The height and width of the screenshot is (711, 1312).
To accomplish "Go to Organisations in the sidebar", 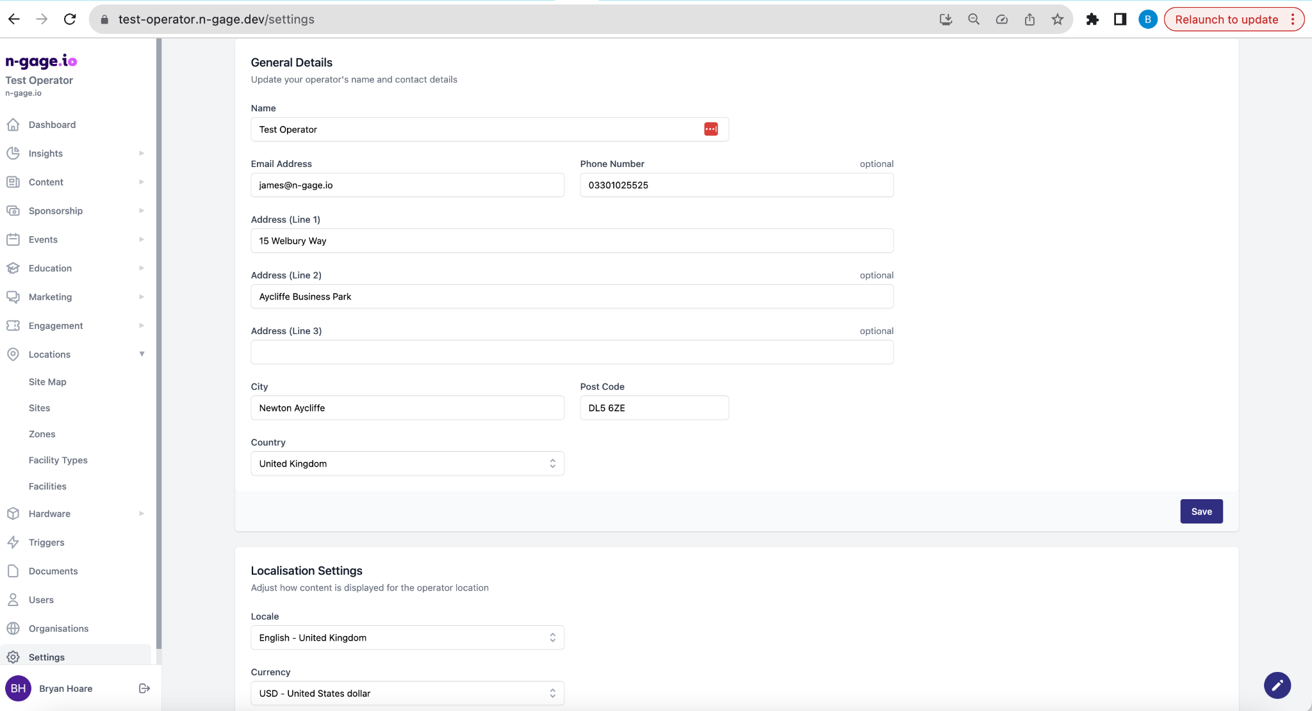I will [x=58, y=628].
